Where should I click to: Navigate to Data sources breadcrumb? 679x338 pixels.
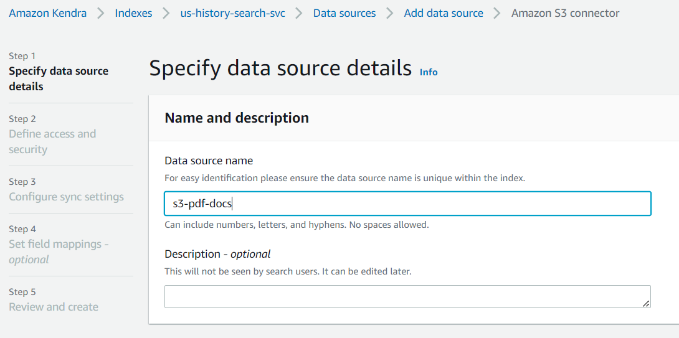tap(344, 14)
